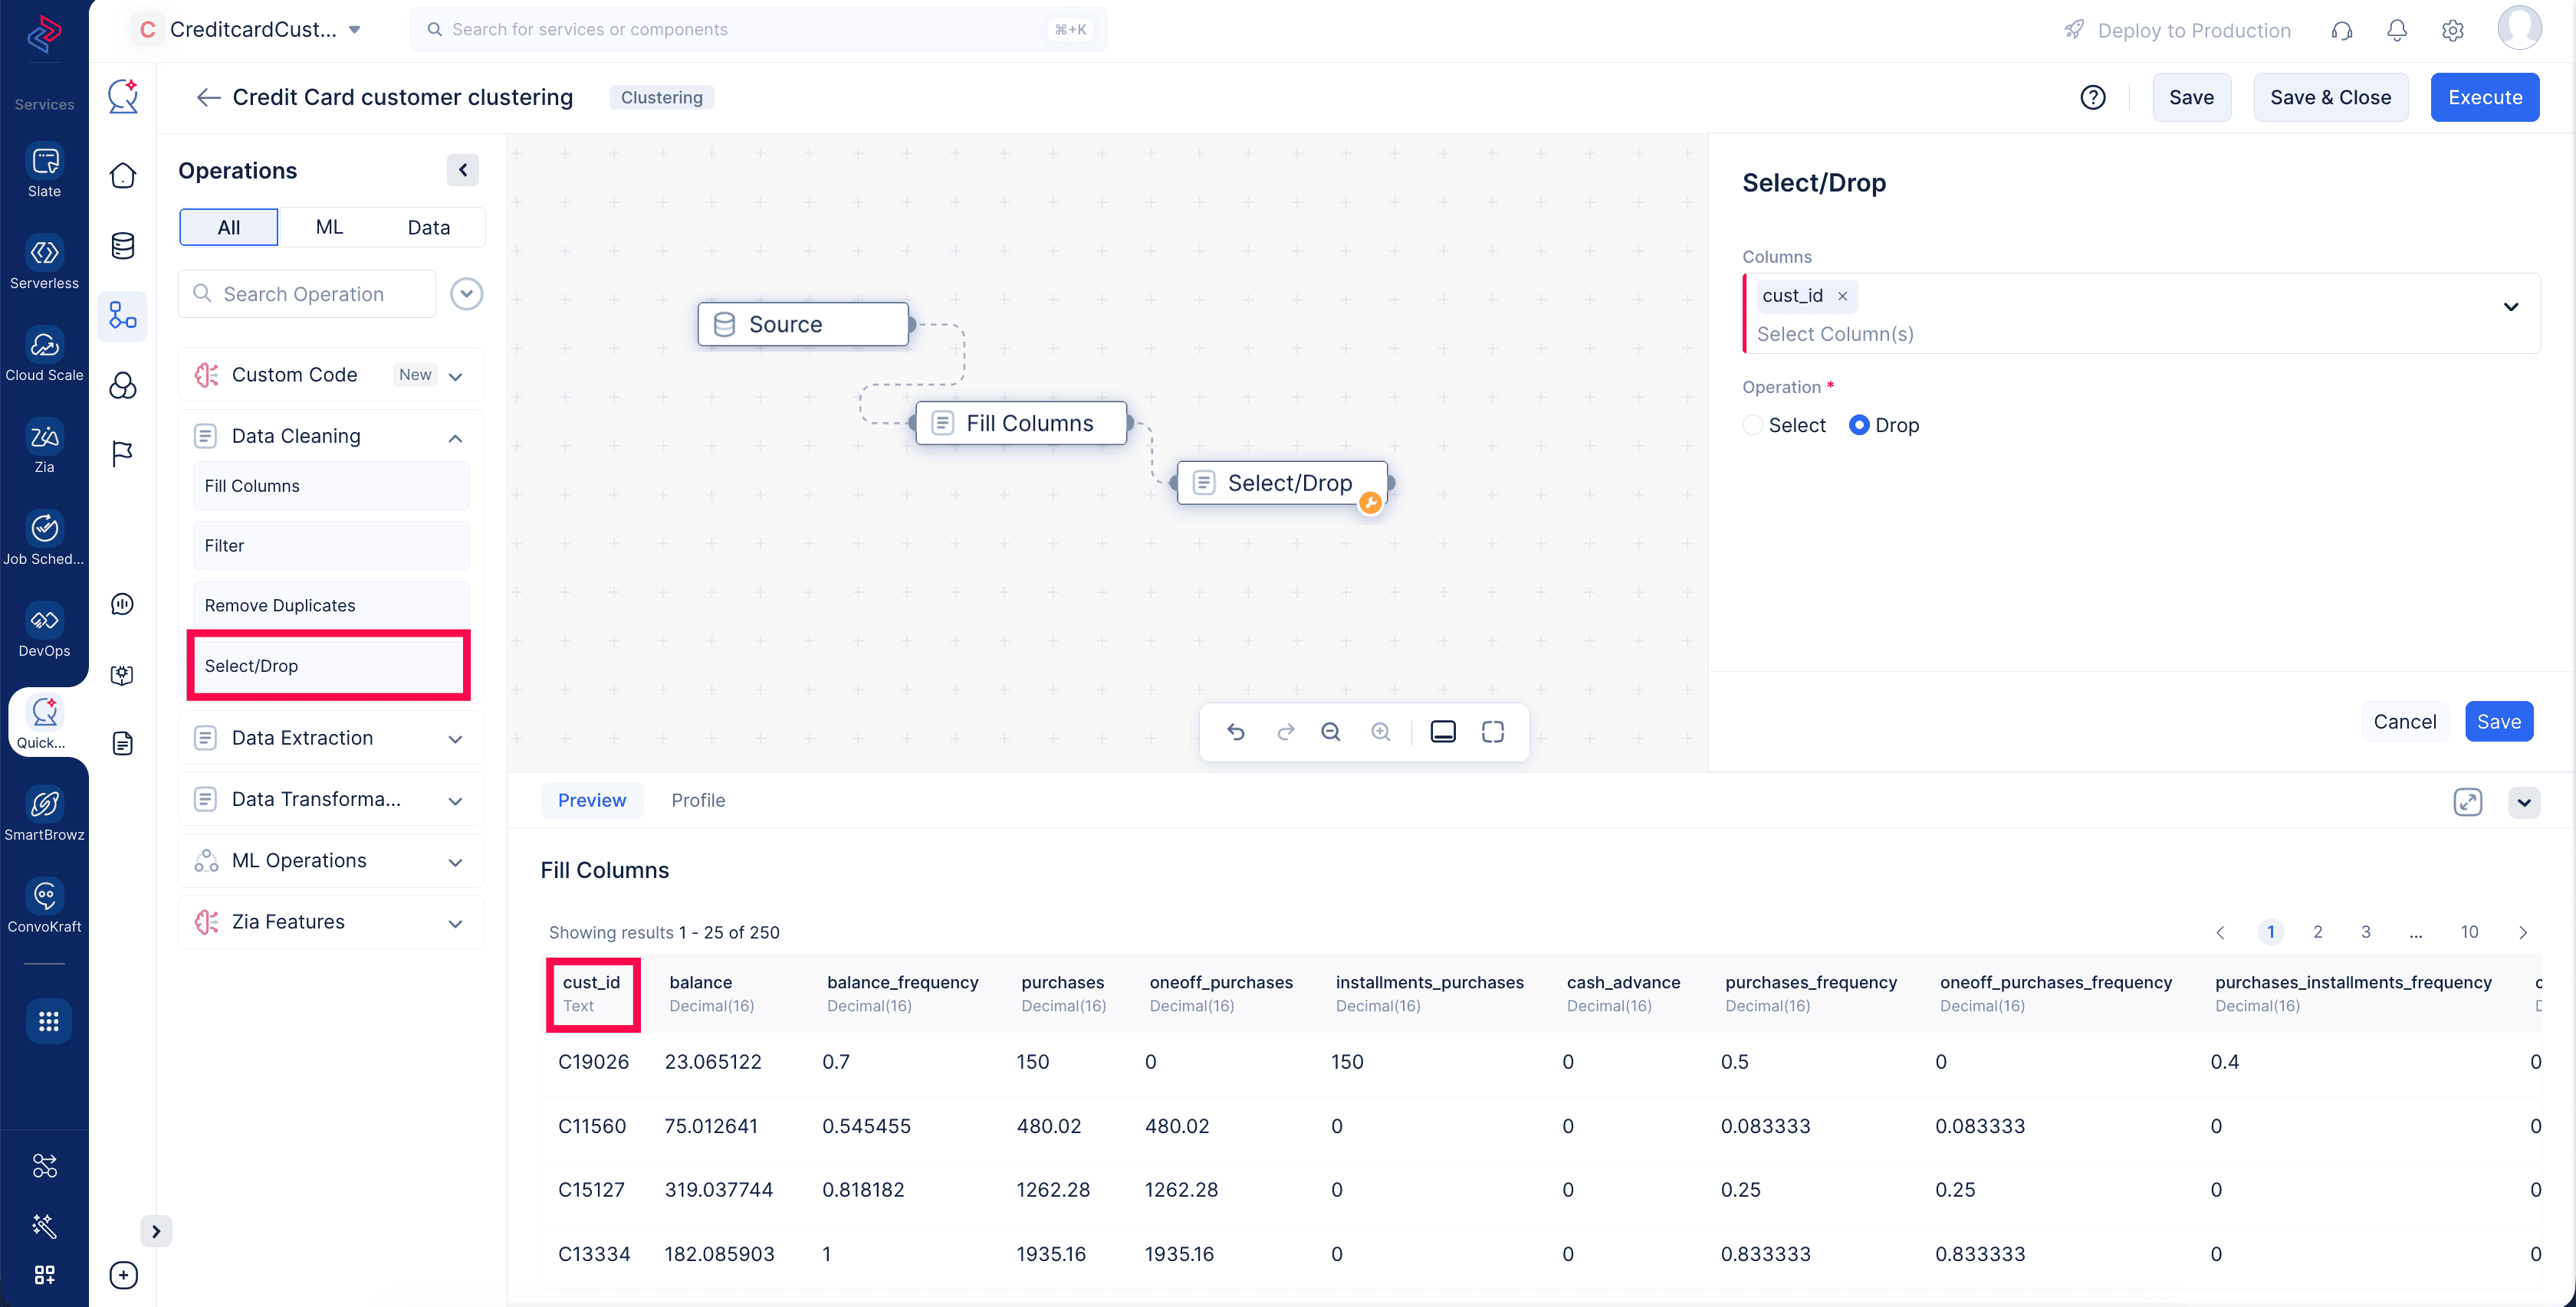Open the notifications bell icon
The image size is (2576, 1307).
[x=2397, y=30]
